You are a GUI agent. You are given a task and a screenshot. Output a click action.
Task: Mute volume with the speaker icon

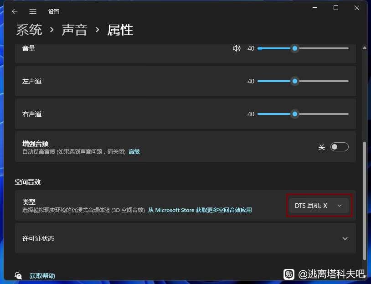tap(237, 48)
